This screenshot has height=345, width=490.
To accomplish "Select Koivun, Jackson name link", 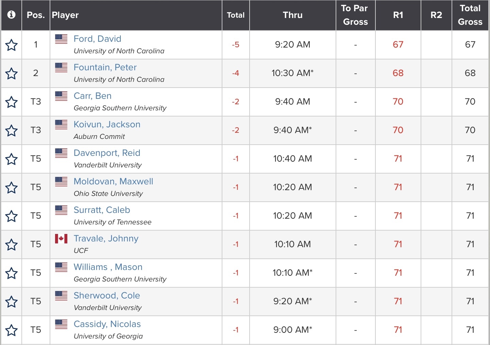I will tap(107, 124).
